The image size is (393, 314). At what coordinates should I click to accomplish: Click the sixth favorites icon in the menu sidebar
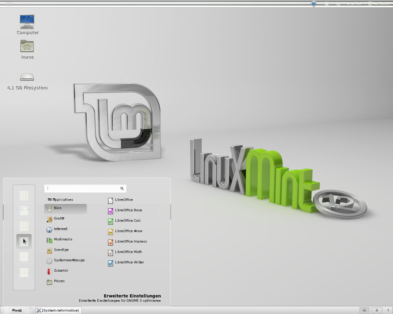point(24,272)
